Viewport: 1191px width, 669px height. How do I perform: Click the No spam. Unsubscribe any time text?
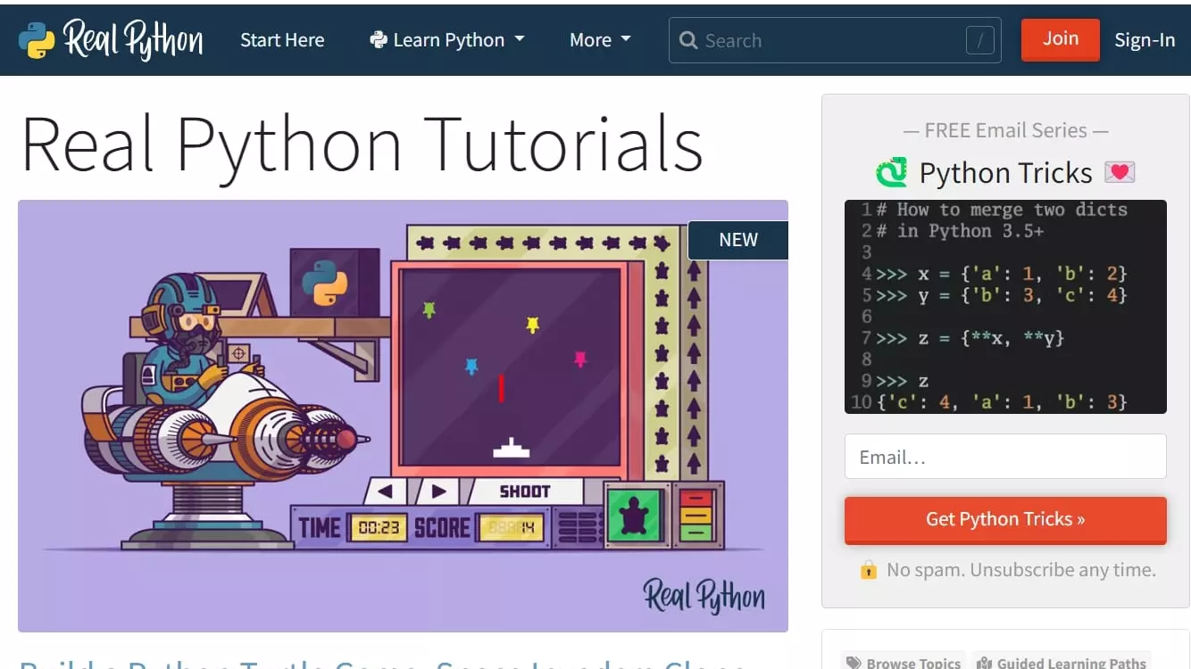1021,570
